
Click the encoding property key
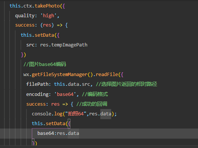click(x=37, y=94)
